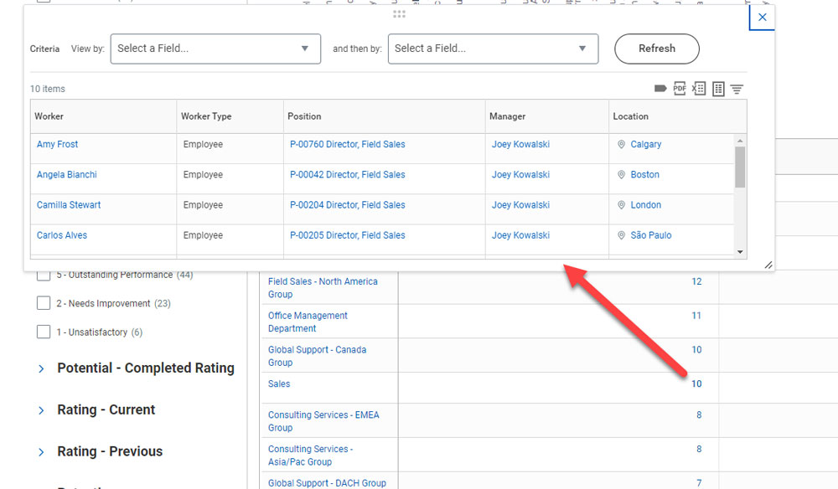Open the Camilla Stewart worker link
Screen dimensions: 838x489
pyautogui.click(x=69, y=205)
